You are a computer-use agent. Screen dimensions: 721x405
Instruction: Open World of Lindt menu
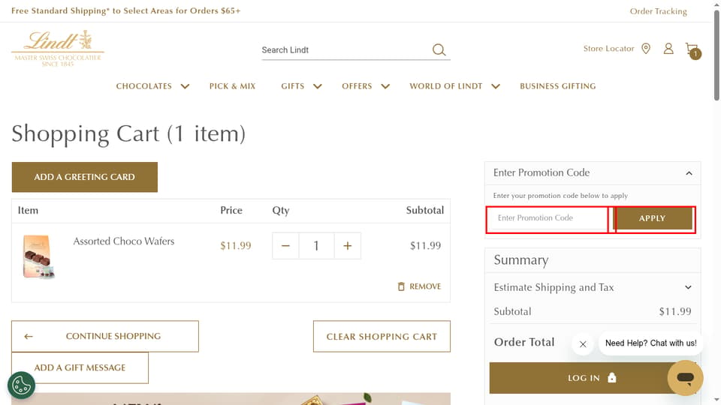coord(446,86)
